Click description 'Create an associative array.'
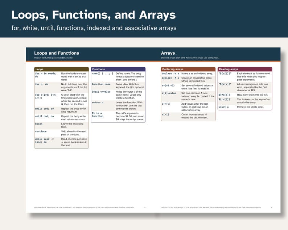288x230 pixels. [x=197, y=79]
